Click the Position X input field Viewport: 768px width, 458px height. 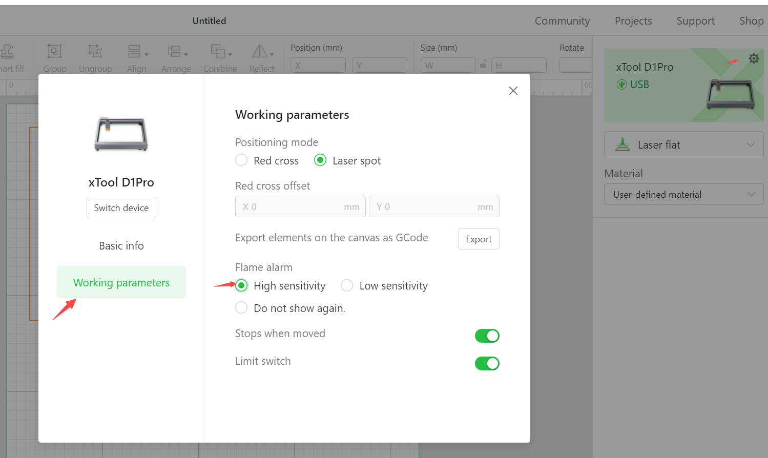pos(318,65)
